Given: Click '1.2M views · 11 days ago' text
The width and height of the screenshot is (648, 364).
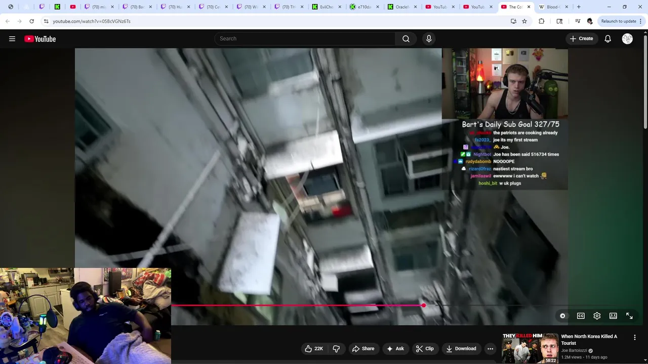Looking at the screenshot, I should point(584,357).
